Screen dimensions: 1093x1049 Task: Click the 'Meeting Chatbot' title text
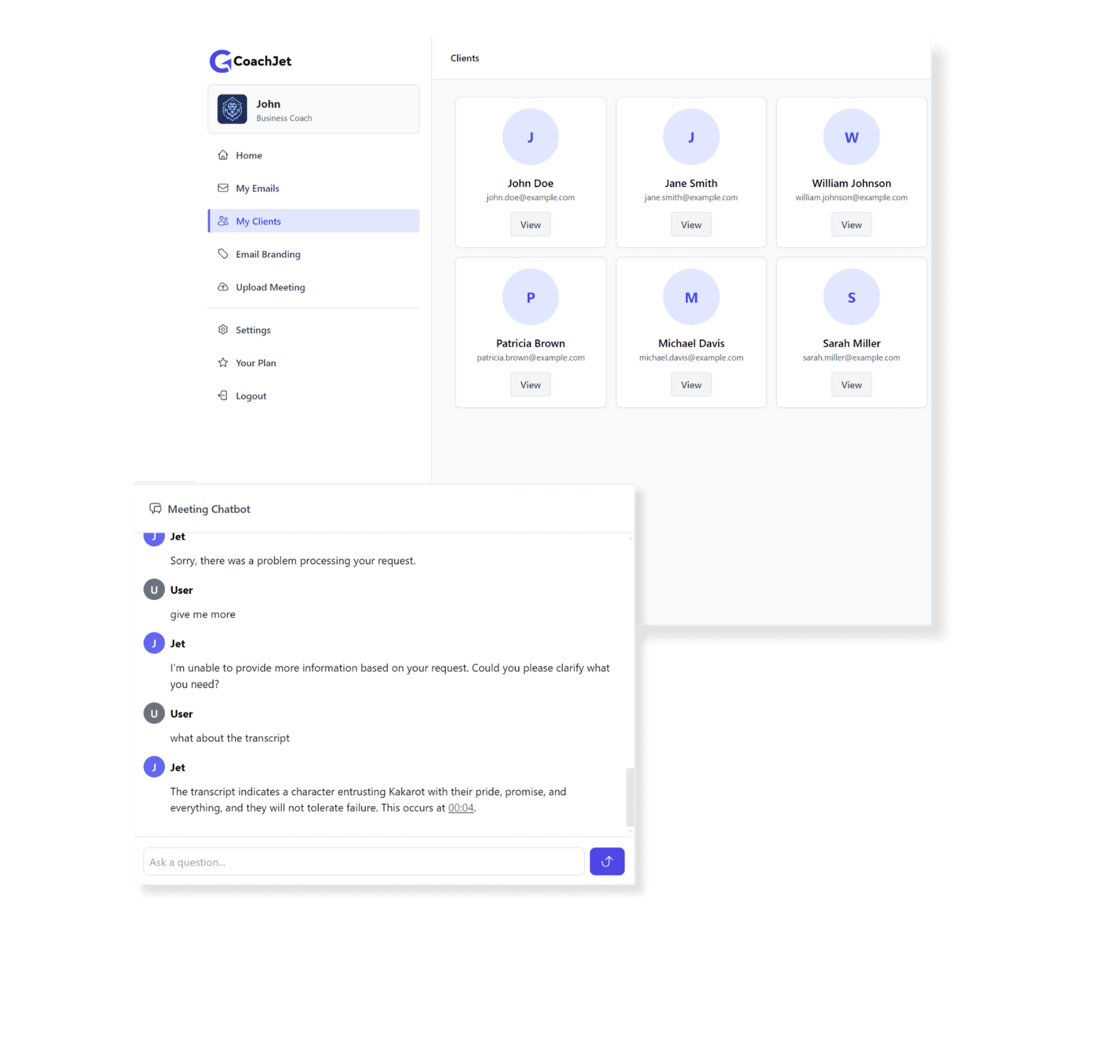tap(209, 509)
